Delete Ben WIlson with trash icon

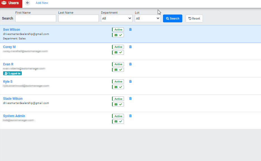(x=130, y=30)
